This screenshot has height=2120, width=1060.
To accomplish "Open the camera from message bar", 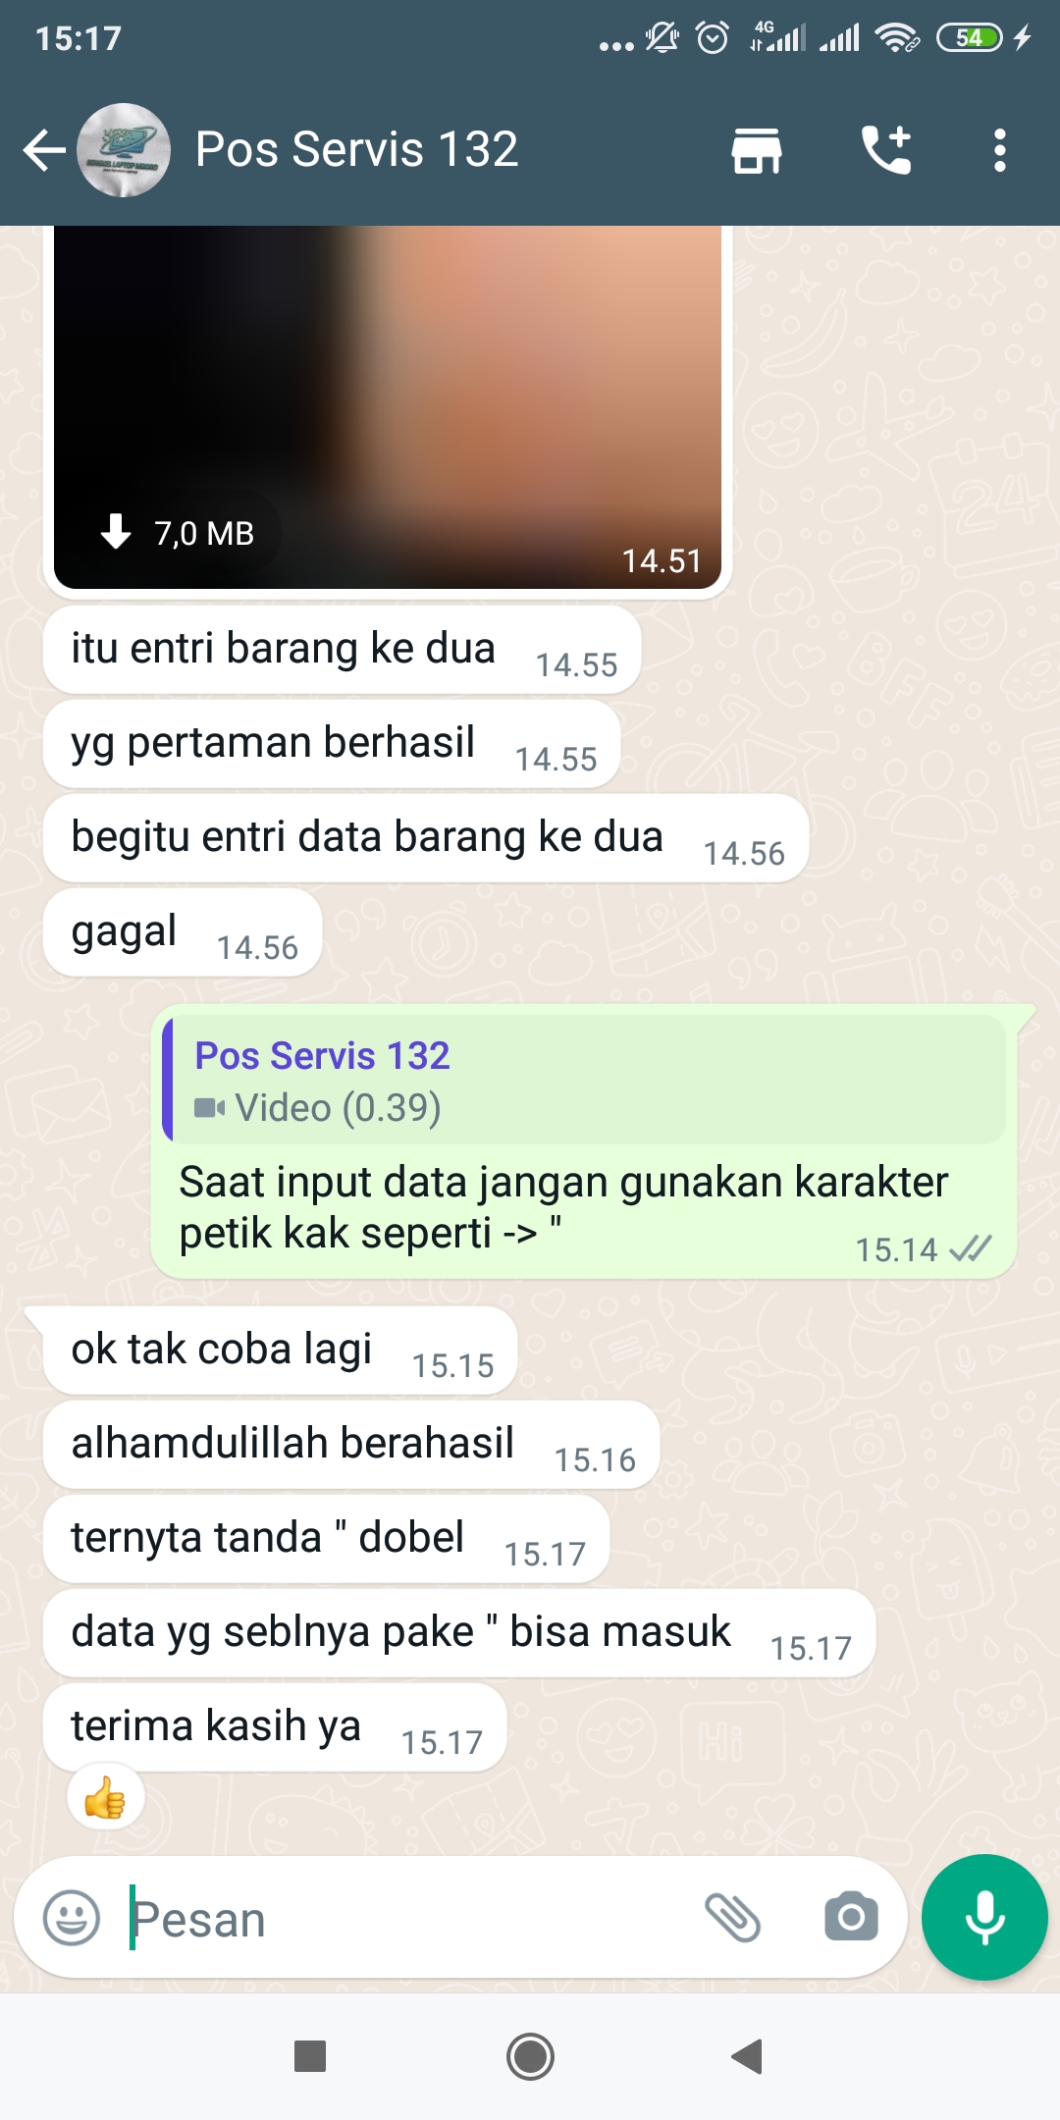I will point(851,1917).
